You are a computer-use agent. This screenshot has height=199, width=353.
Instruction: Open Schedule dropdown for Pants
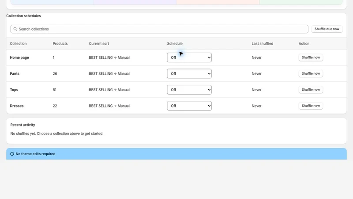[189, 73]
